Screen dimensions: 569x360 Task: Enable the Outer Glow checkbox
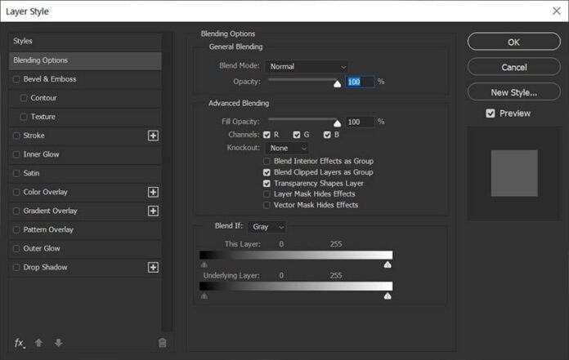pyautogui.click(x=16, y=248)
